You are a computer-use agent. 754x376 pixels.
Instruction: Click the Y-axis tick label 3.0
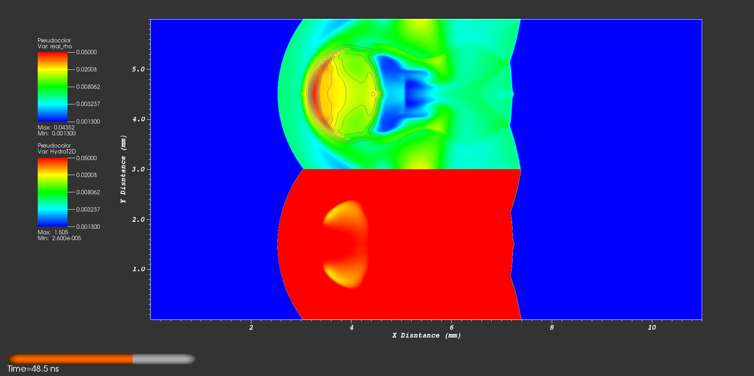pyautogui.click(x=138, y=169)
